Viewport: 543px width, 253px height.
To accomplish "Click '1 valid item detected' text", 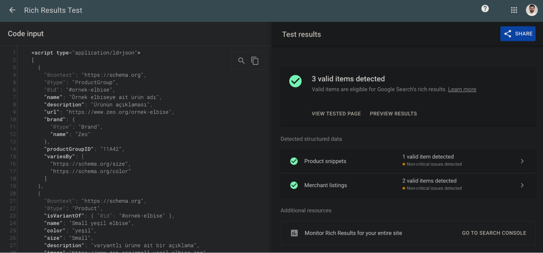I will click(x=428, y=156).
